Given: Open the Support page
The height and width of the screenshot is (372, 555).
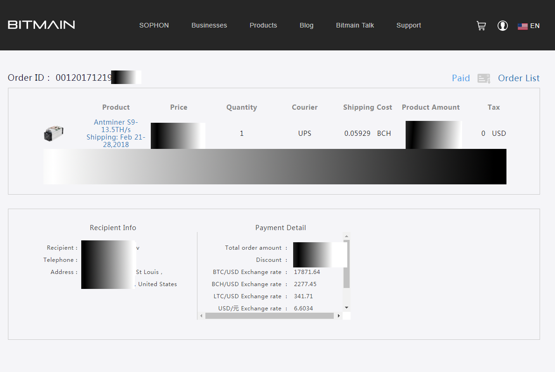Looking at the screenshot, I should click(x=408, y=25).
